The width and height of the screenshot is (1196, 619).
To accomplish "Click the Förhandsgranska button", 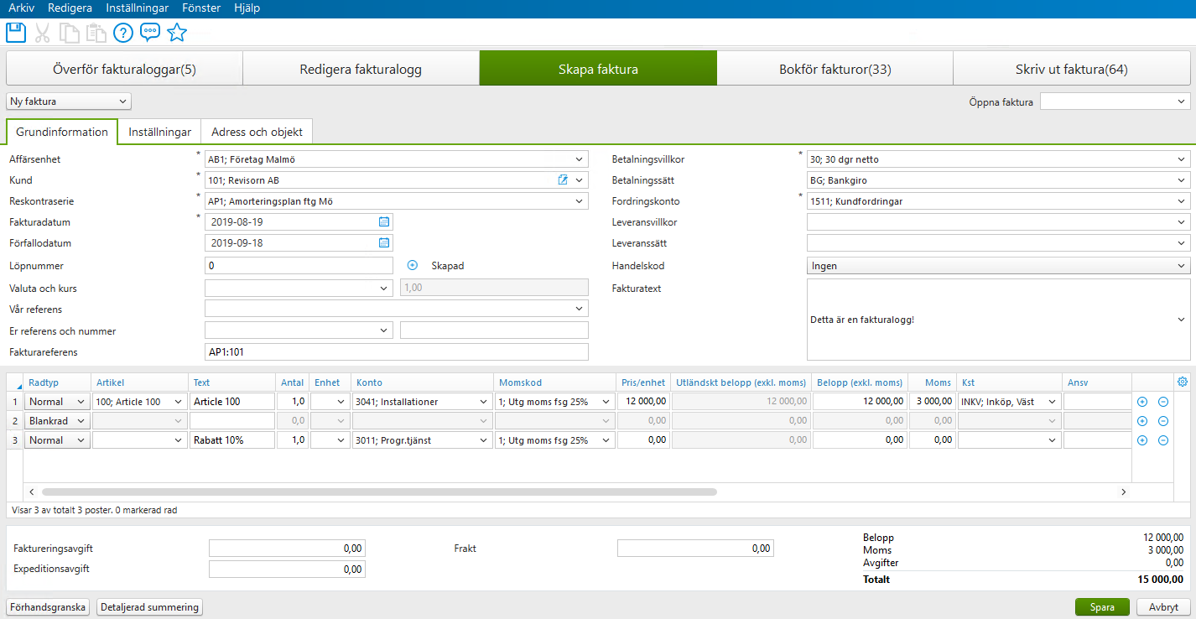I will click(47, 606).
